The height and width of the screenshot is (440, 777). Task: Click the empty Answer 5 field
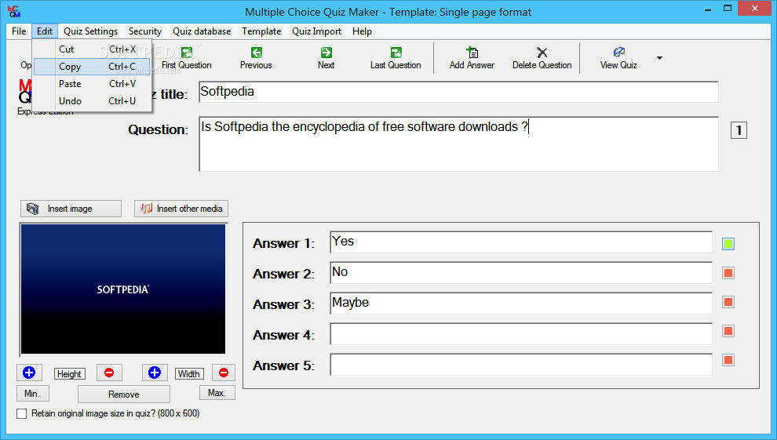pyautogui.click(x=521, y=365)
